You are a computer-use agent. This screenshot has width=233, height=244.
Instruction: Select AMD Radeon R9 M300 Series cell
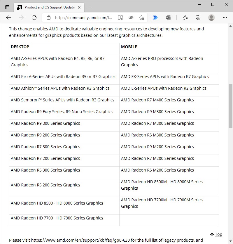tap(169, 114)
